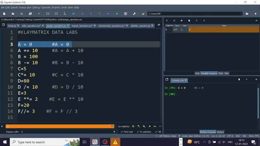Close the temp.py editor tab
The width and height of the screenshot is (260, 146).
pyautogui.click(x=18, y=26)
